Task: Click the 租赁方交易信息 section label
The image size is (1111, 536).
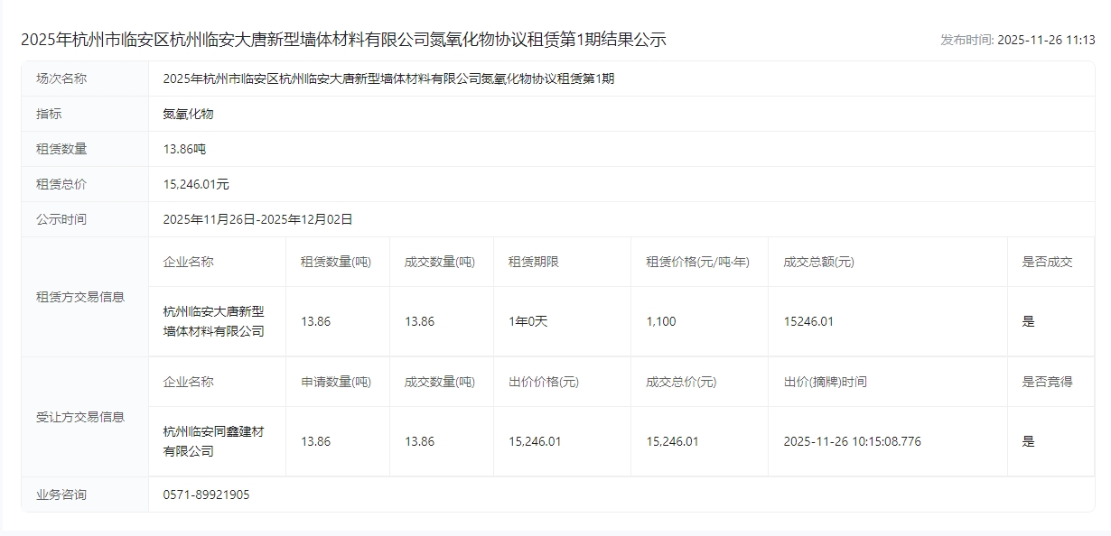Action: click(80, 297)
